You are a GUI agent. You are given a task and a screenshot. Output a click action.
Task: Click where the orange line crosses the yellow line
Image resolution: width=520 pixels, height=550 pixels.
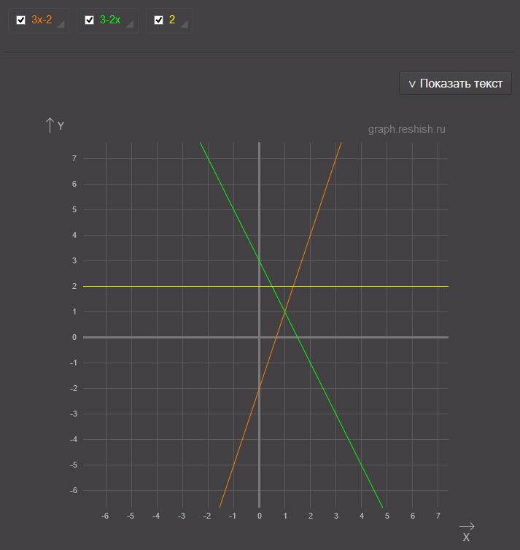[x=293, y=286]
